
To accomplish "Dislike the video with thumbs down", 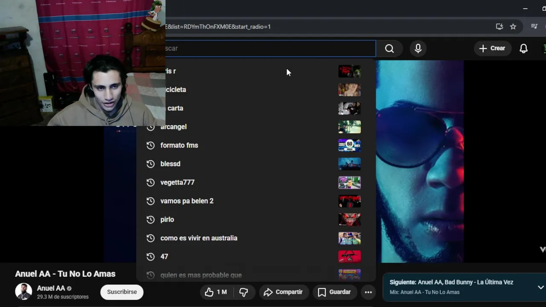I will [x=244, y=292].
